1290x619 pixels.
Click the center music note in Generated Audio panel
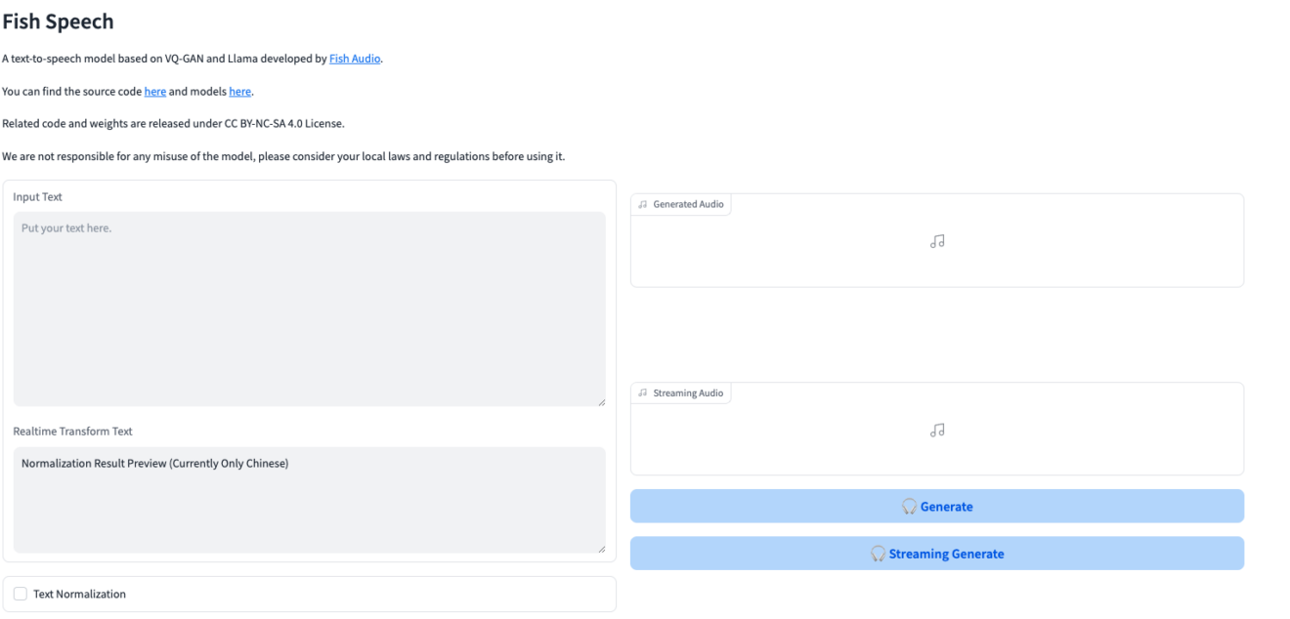click(x=937, y=241)
